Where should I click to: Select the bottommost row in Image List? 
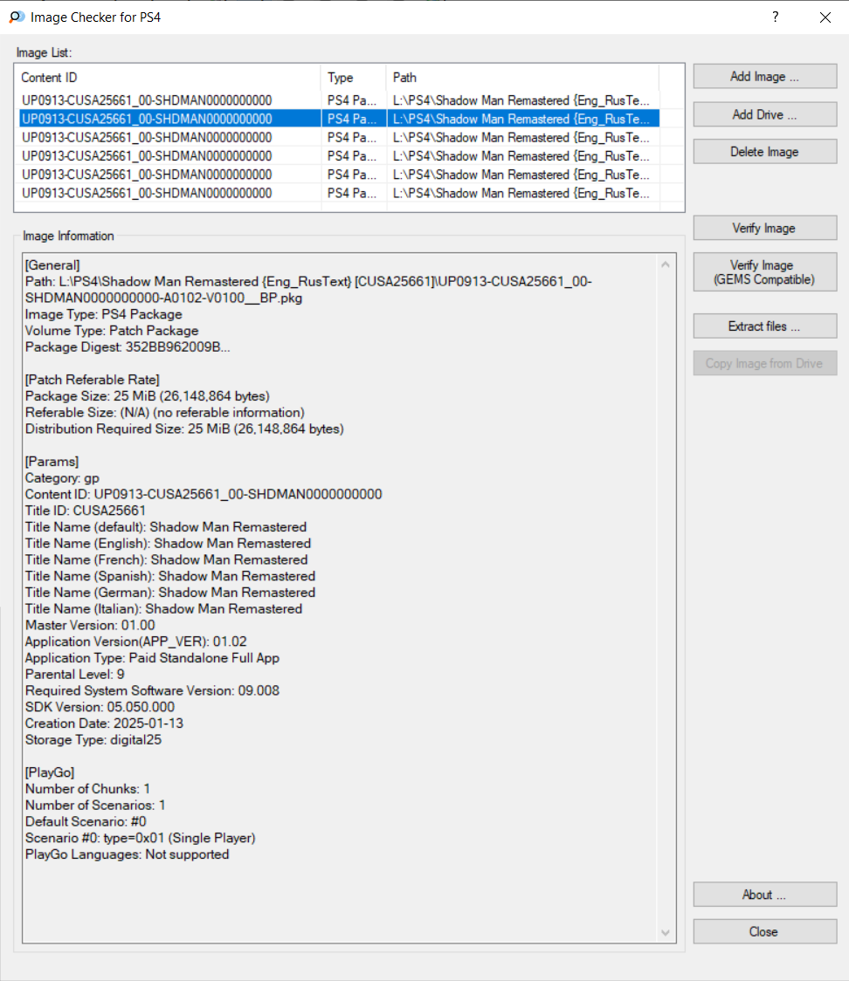click(x=339, y=194)
